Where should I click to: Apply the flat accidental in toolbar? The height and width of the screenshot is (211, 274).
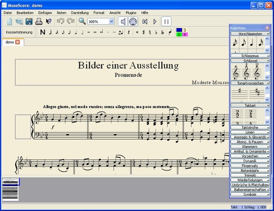[x=156, y=32]
